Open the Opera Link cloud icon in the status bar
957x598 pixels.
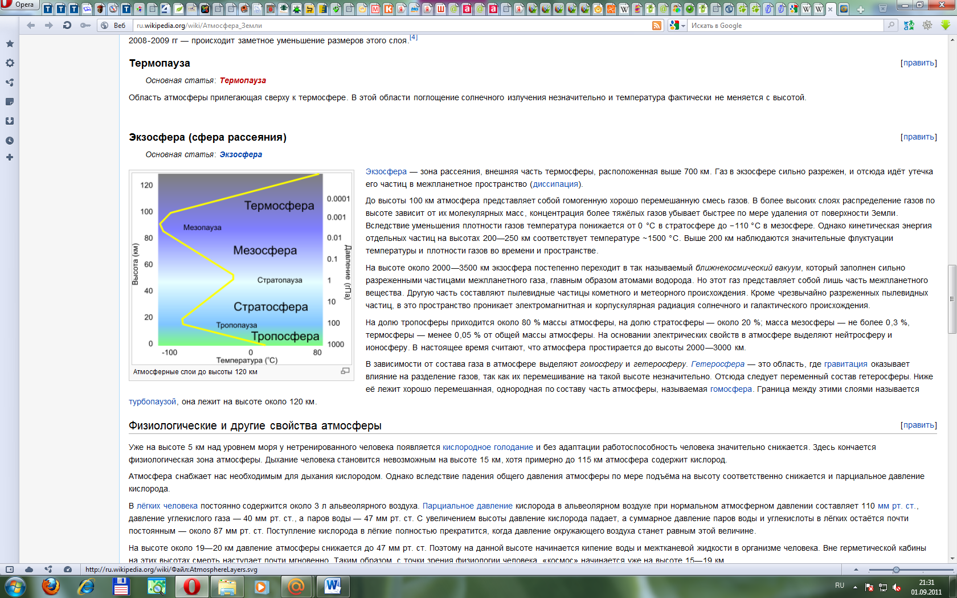pyautogui.click(x=29, y=570)
